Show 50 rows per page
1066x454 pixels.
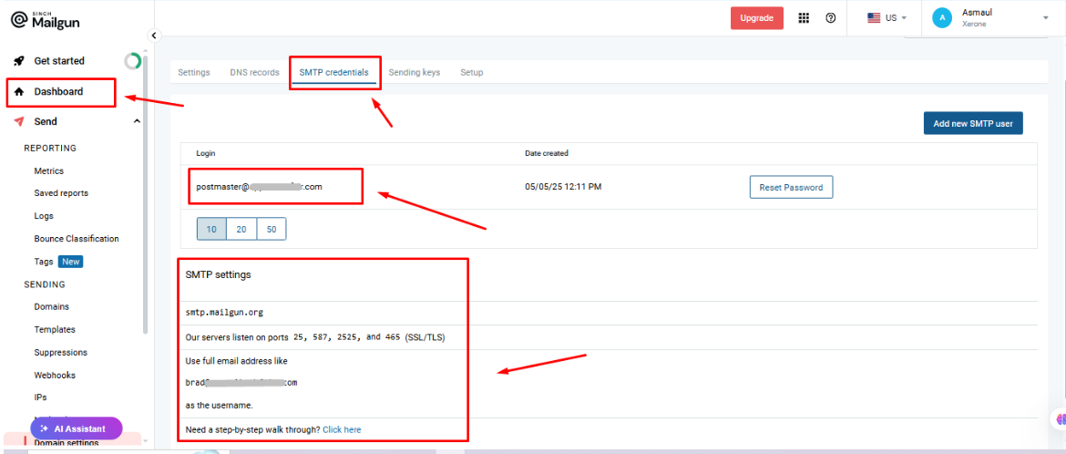coord(272,230)
